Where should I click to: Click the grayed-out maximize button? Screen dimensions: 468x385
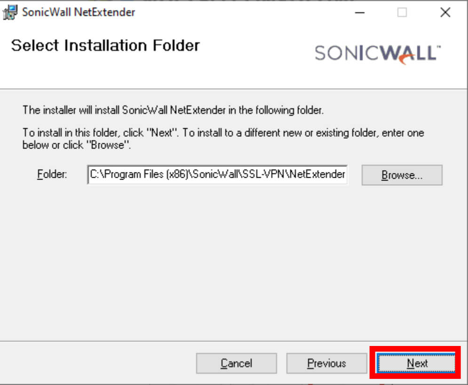click(402, 13)
